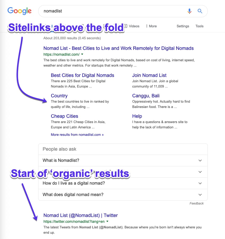Click the magnifying glass search icon
This screenshot has height=239, width=225.
(200, 11)
